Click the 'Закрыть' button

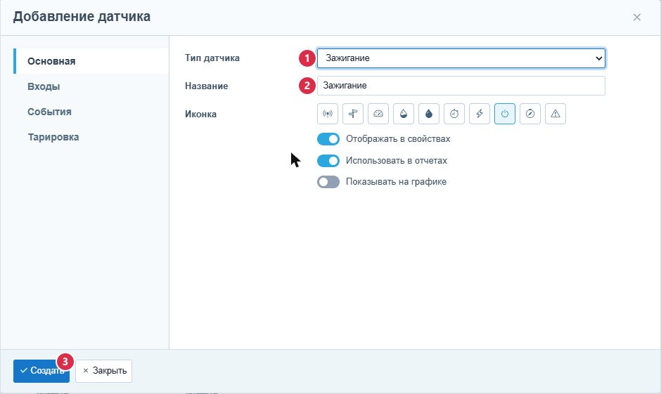pyautogui.click(x=103, y=371)
